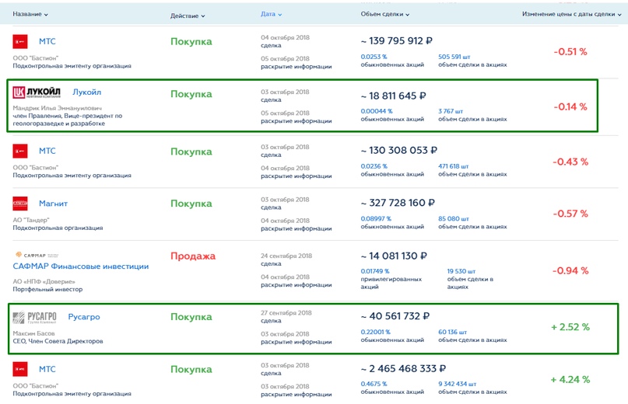Click price change + 4.24 %
Screen dimensions: 628x404
point(570,380)
